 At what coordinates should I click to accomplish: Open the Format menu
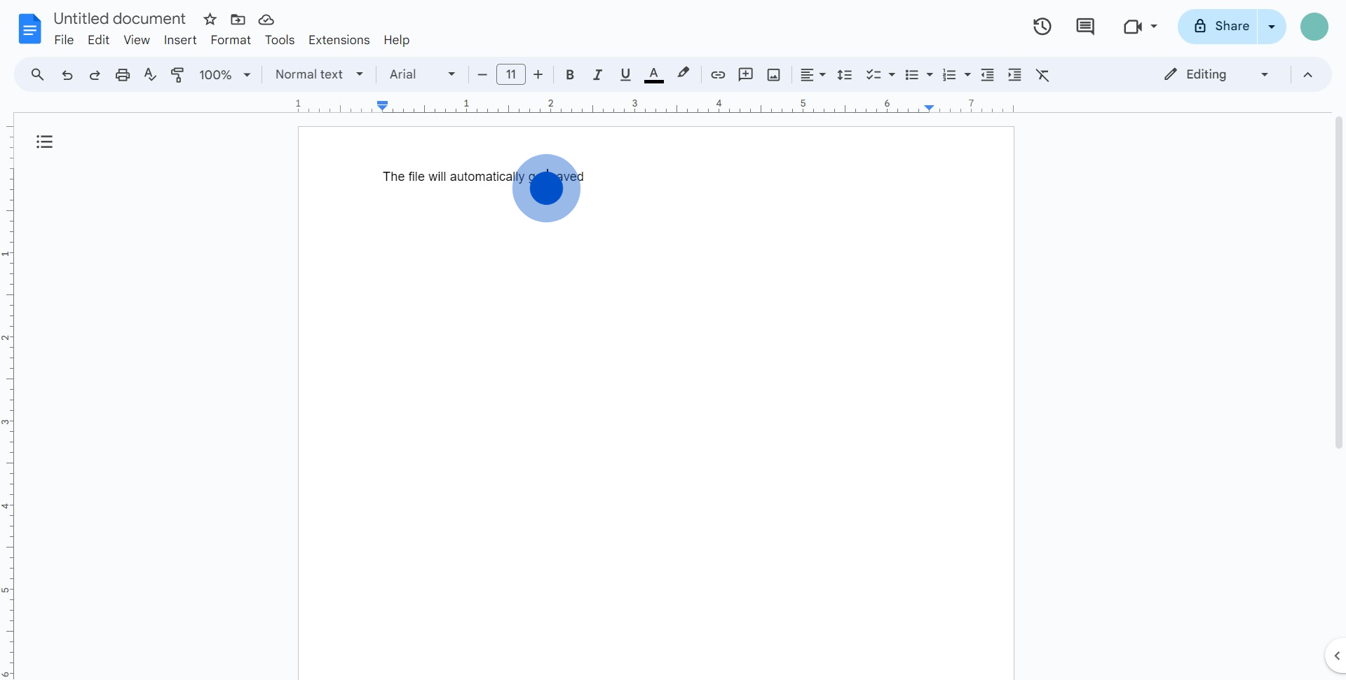pyautogui.click(x=230, y=40)
